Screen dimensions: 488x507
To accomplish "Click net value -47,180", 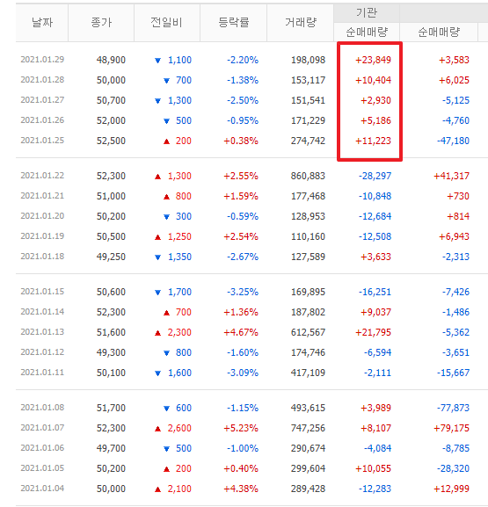I will pos(453,141).
